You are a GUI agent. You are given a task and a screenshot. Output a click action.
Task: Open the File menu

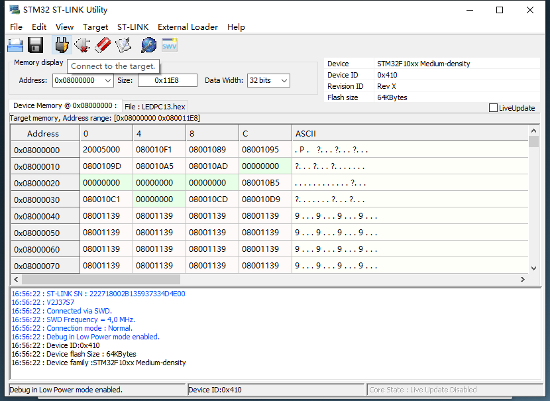(x=16, y=27)
